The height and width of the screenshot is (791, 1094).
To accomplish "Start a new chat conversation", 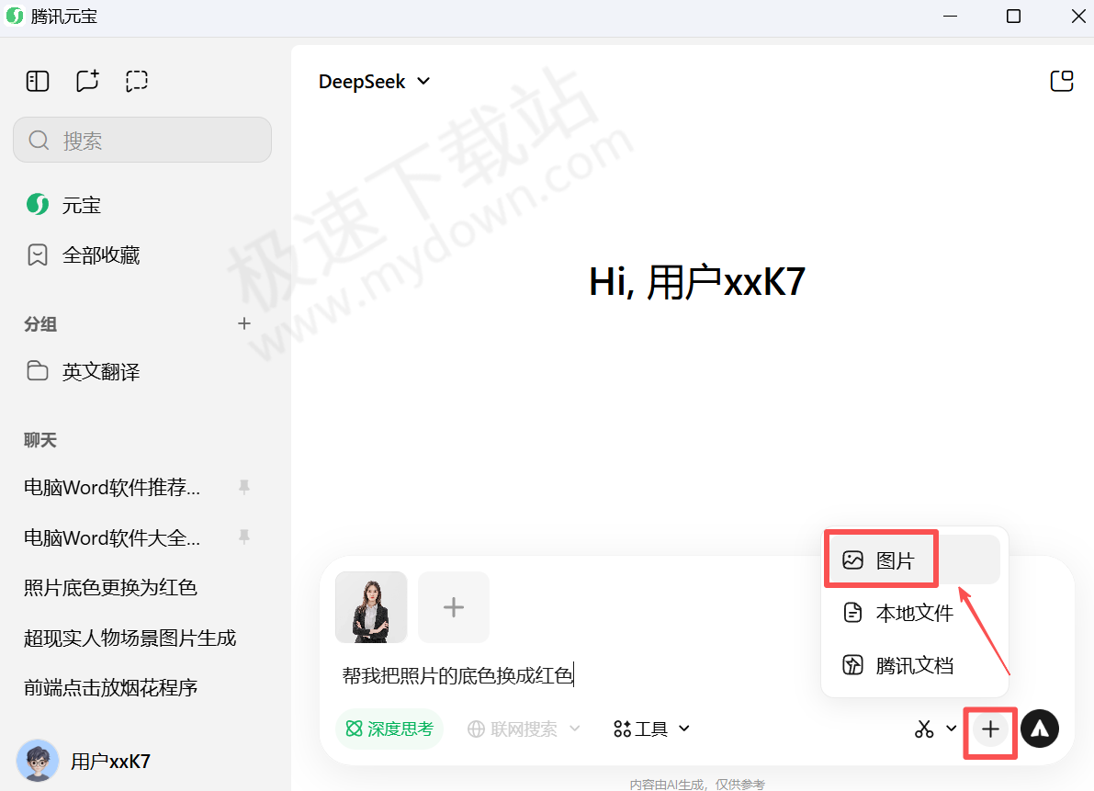I will click(x=87, y=81).
